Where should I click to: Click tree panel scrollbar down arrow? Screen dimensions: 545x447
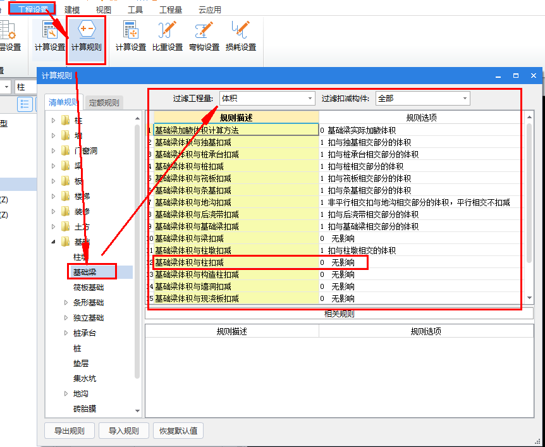pos(137,411)
